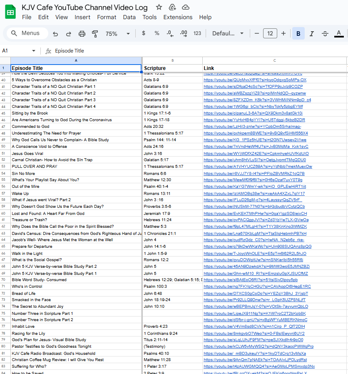348x374 pixels.
Task: Open the Tools menu
Action: [149, 17]
